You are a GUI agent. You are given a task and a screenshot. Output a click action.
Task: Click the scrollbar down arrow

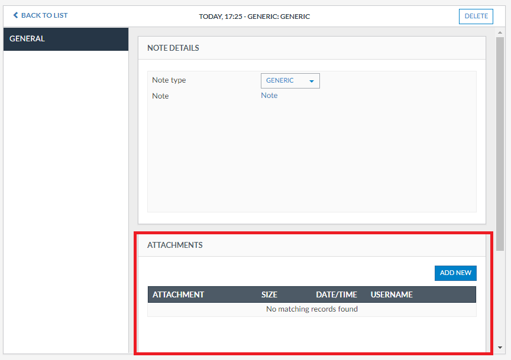coord(500,348)
